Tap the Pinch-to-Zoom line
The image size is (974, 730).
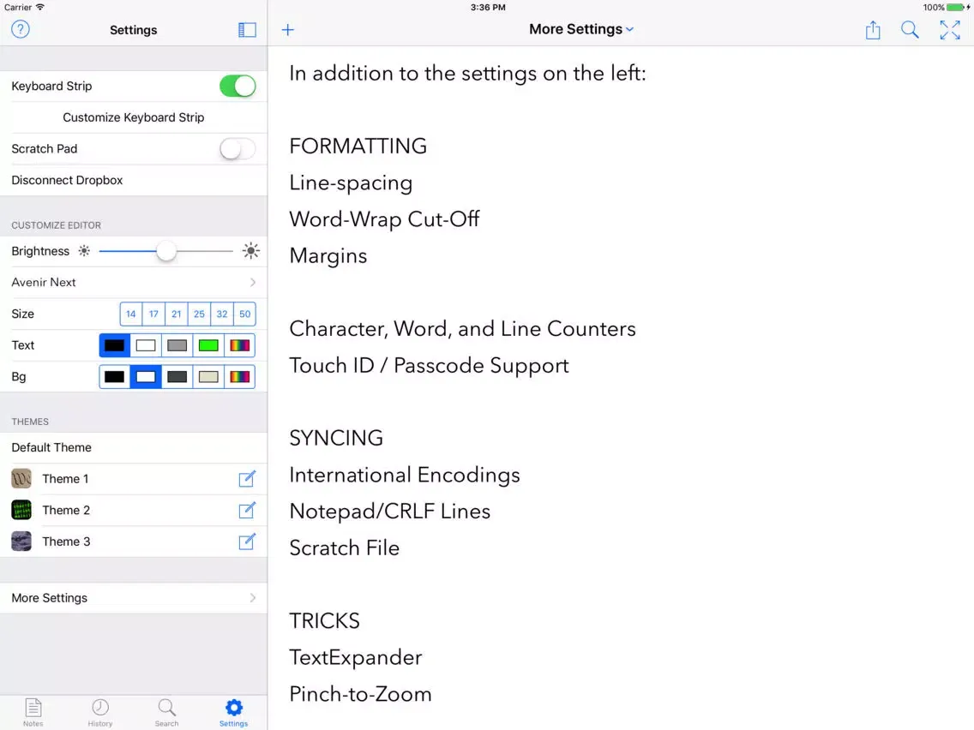360,694
